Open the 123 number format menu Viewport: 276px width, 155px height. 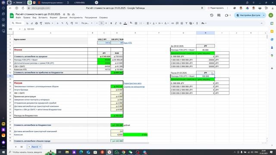click(x=76, y=23)
